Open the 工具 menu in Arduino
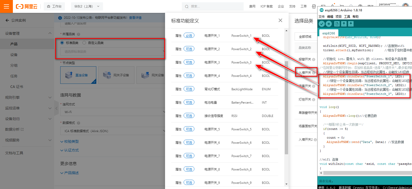 pos(347,16)
